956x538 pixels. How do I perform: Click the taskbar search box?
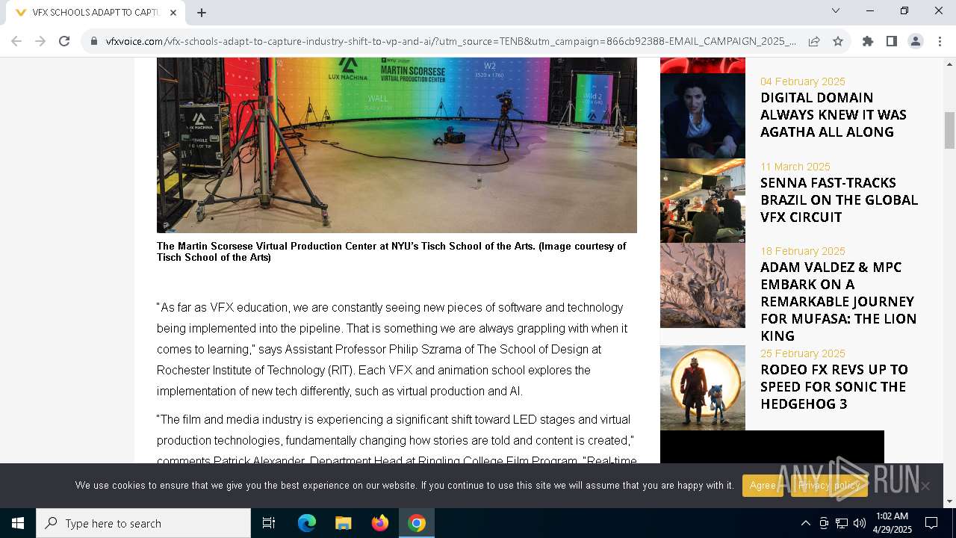point(143,523)
